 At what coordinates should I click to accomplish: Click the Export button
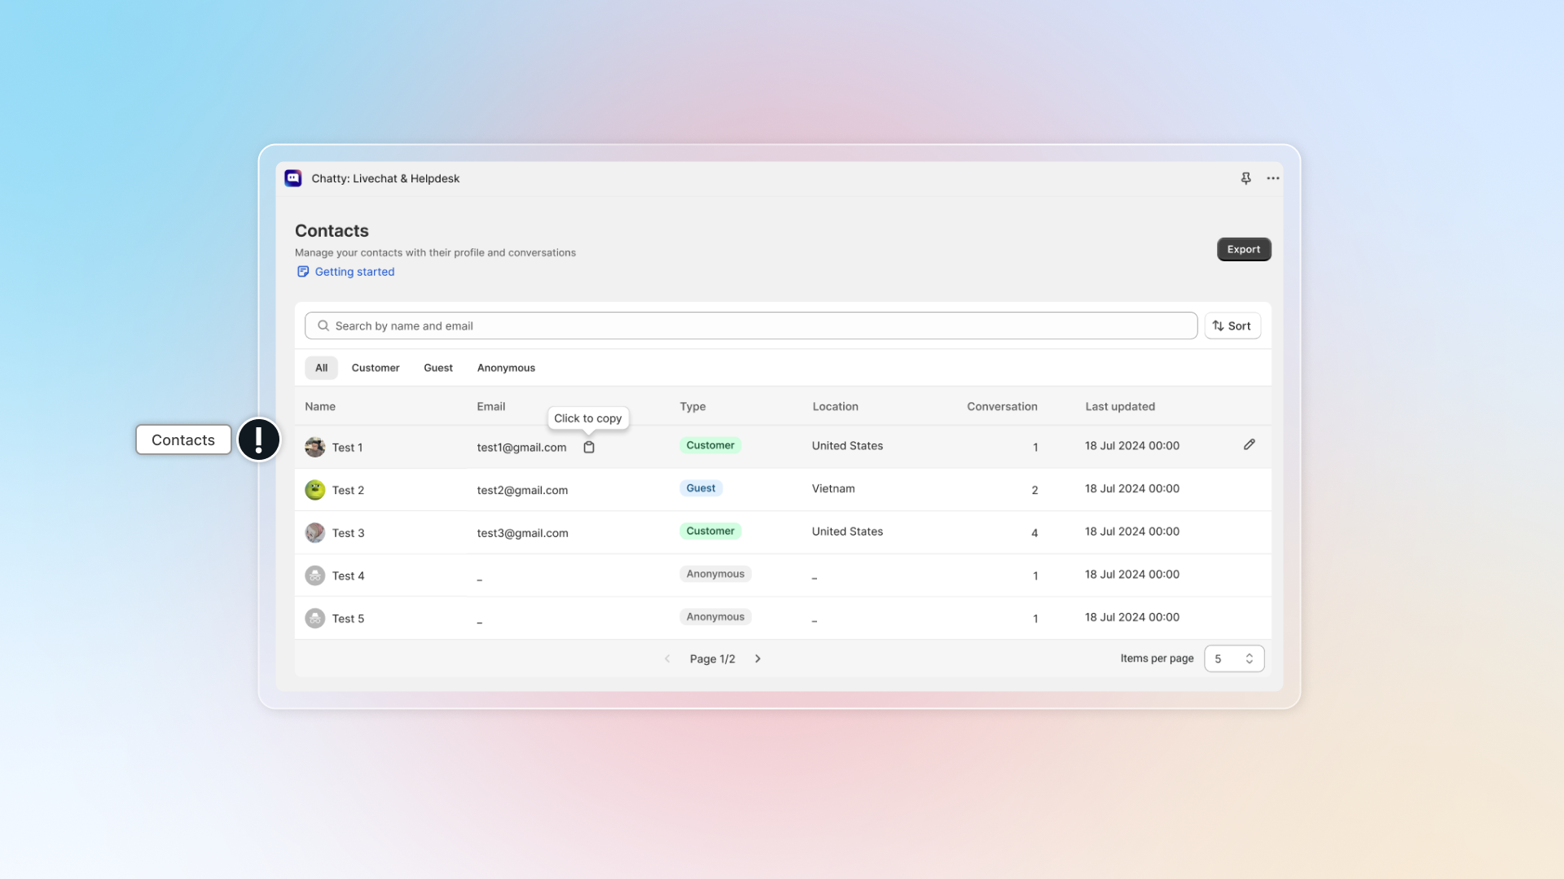click(1243, 249)
